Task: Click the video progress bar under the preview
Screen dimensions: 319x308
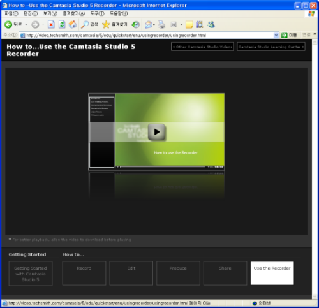Action: click(163, 167)
